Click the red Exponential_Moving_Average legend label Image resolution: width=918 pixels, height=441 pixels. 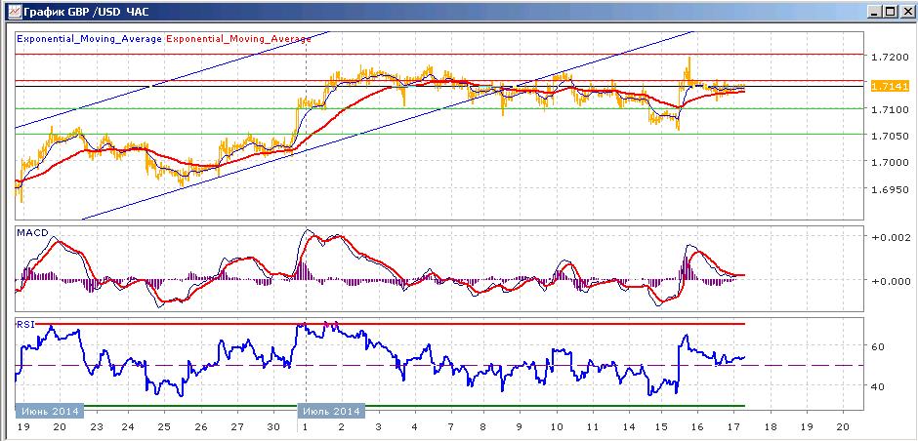(239, 39)
